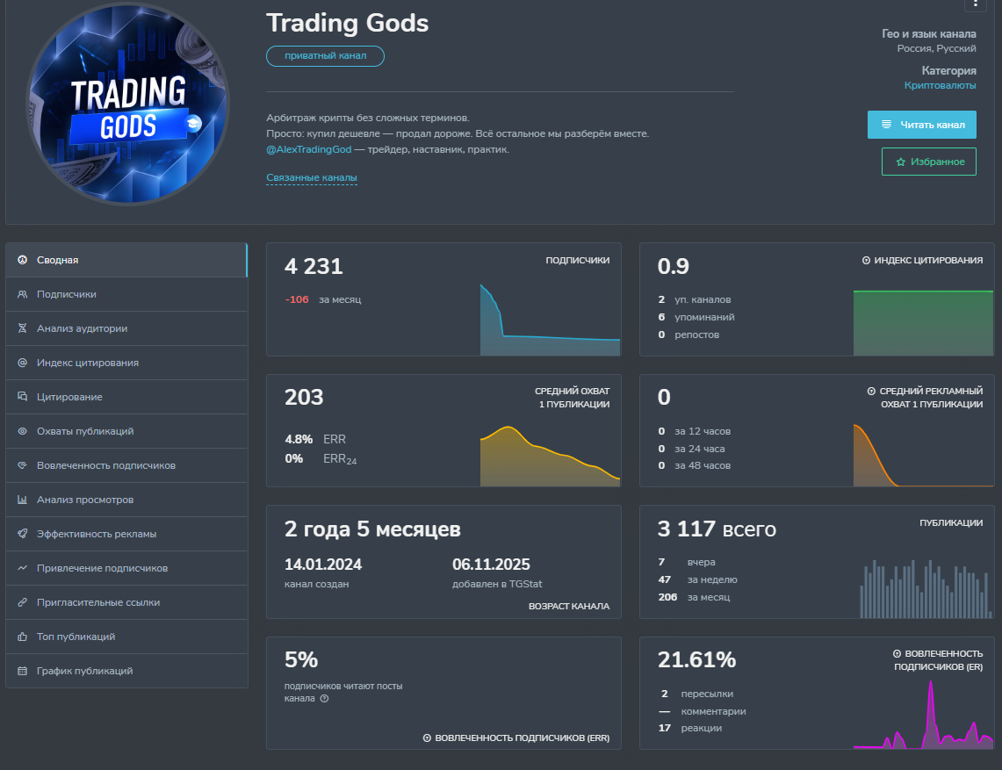The width and height of the screenshot is (1002, 770).
Task: Open the @AlexTradingGod link
Action: [308, 149]
